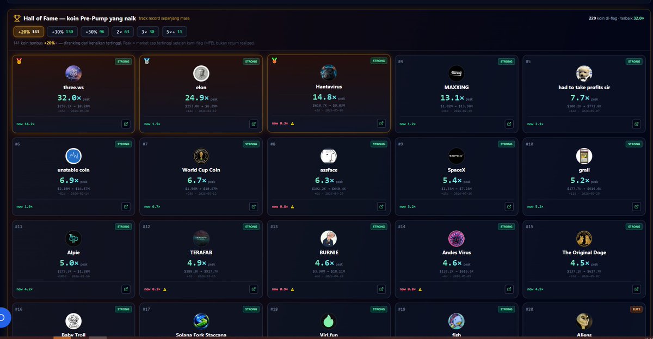Click the Baby Troll coin avatar
This screenshot has width=653, height=339.
(73, 322)
